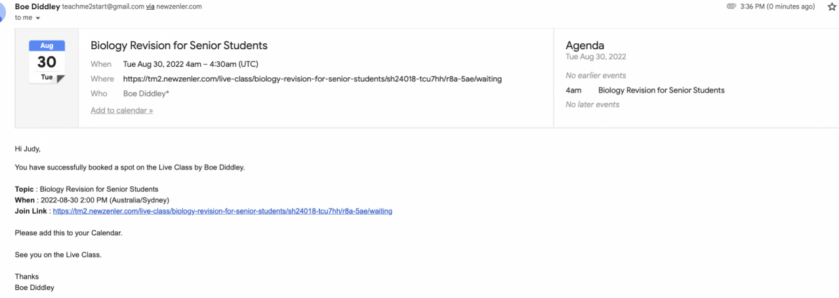The image size is (839, 298).
Task: Click the sender avatar beside Boe Diddley
Action: pyautogui.click(x=3, y=8)
